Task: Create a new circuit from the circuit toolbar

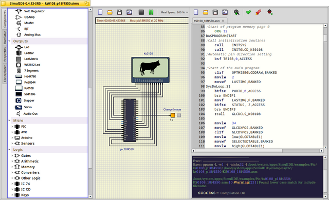Action: (100, 12)
